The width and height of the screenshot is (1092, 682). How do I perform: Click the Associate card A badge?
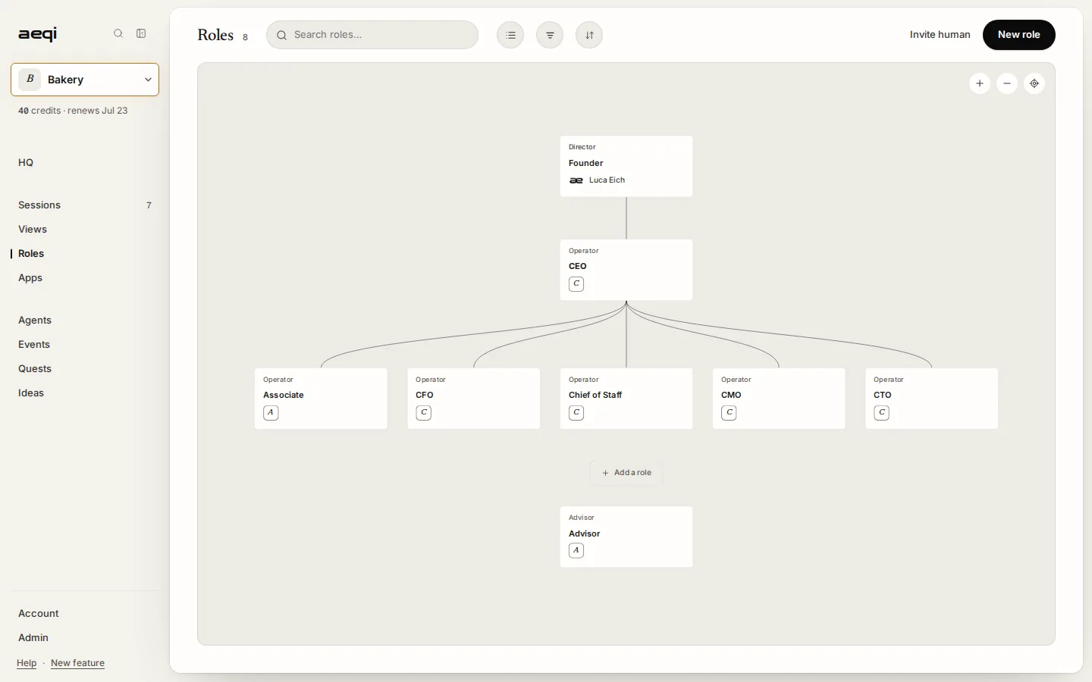click(x=271, y=413)
